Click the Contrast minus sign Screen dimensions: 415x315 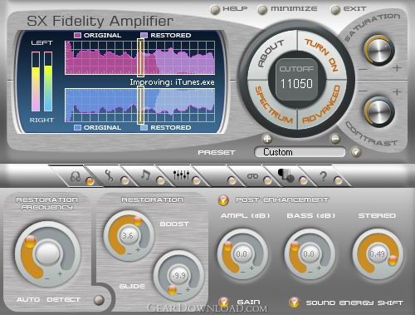363,91
